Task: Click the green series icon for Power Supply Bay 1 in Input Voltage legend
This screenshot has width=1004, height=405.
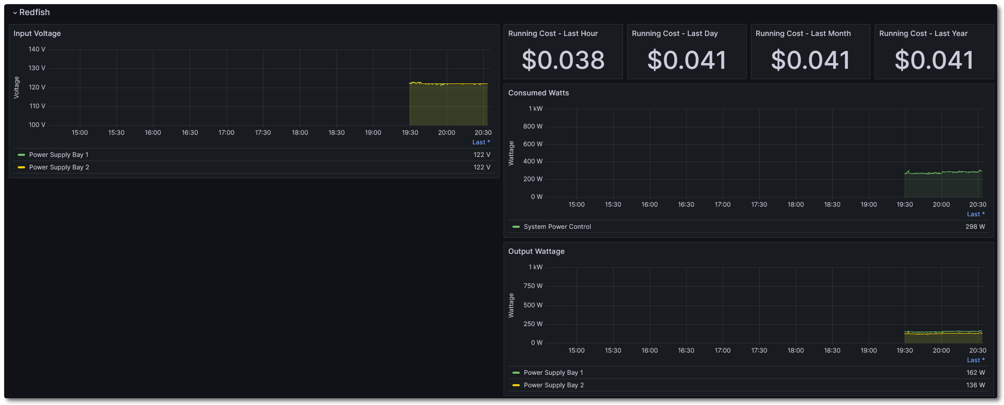Action: pos(21,155)
